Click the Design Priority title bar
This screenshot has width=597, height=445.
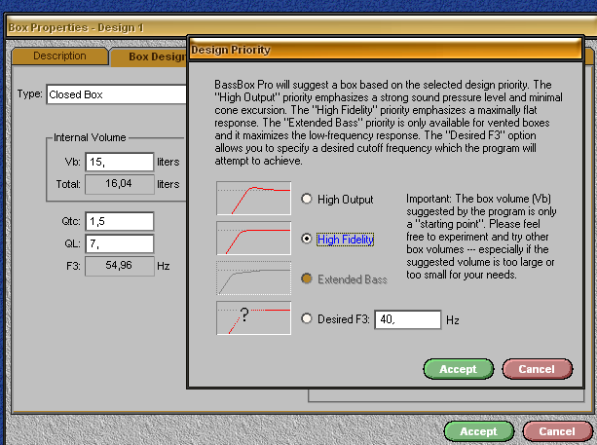pos(386,50)
